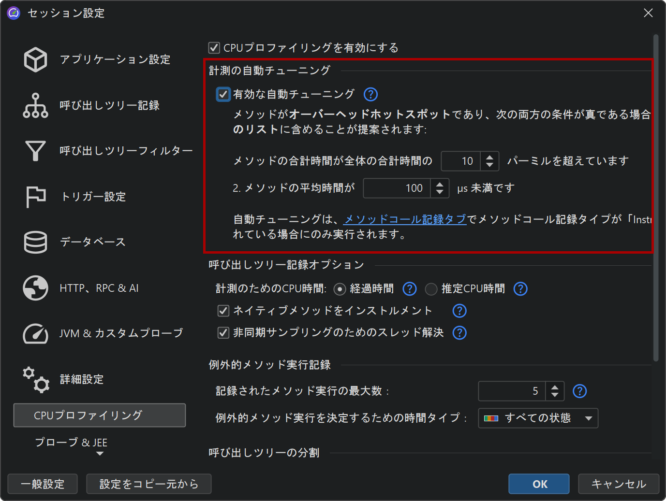Show help for ネイティブメソッドをインストルメント
The width and height of the screenshot is (666, 501).
tap(459, 311)
